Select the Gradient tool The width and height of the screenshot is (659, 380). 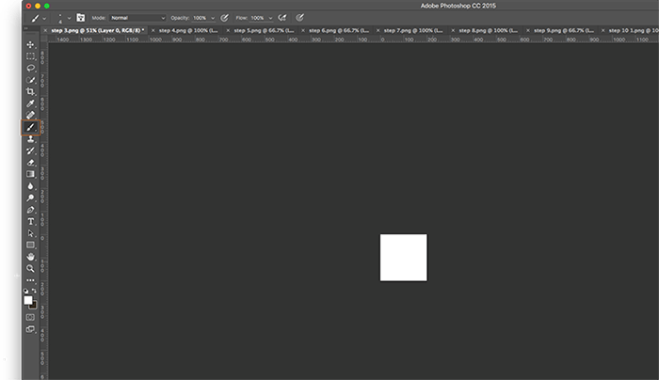tap(30, 174)
